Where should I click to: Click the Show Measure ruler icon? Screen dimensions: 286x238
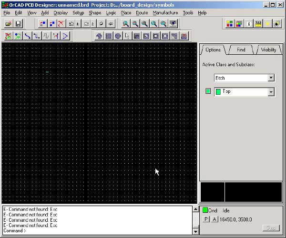[x=259, y=23]
